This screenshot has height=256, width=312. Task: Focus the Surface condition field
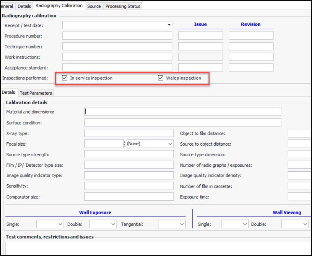pos(183,122)
